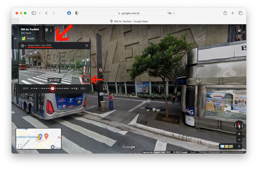Select the 900 Av. Paulista - Google Maps tab
This screenshot has width=258, height=169.
point(129,21)
